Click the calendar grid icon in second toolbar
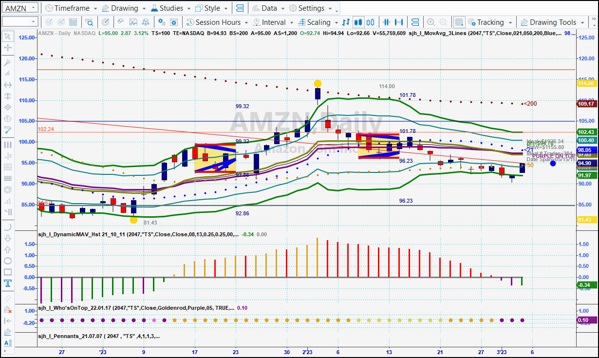The width and height of the screenshot is (599, 358). pos(73,22)
